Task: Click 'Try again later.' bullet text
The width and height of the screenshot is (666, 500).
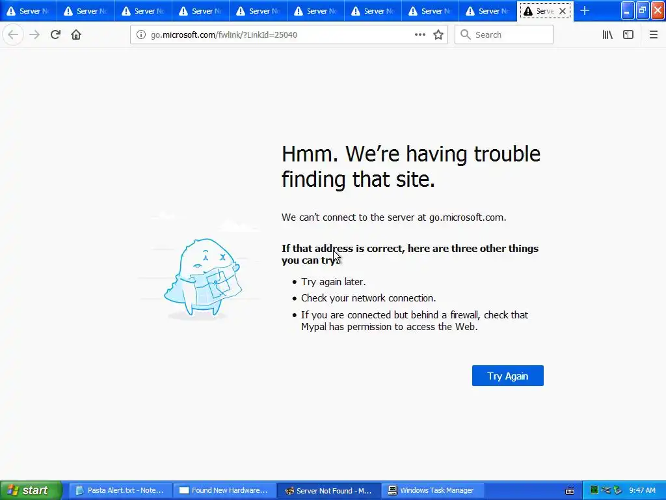Action: pos(334,282)
